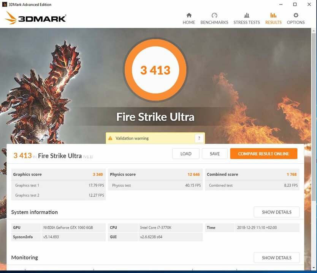Click the (V1.1) version label
Screen dimensions: 317x273
click(x=88, y=157)
